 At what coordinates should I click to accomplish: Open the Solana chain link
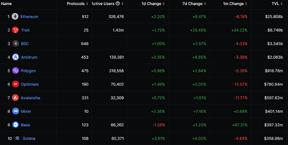[x=29, y=139]
